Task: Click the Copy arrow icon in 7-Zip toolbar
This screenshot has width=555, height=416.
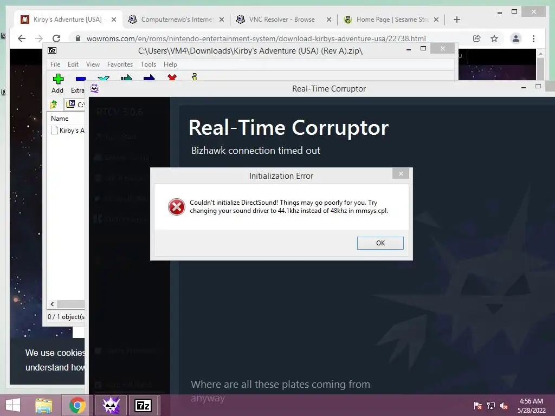Action: coord(126,77)
